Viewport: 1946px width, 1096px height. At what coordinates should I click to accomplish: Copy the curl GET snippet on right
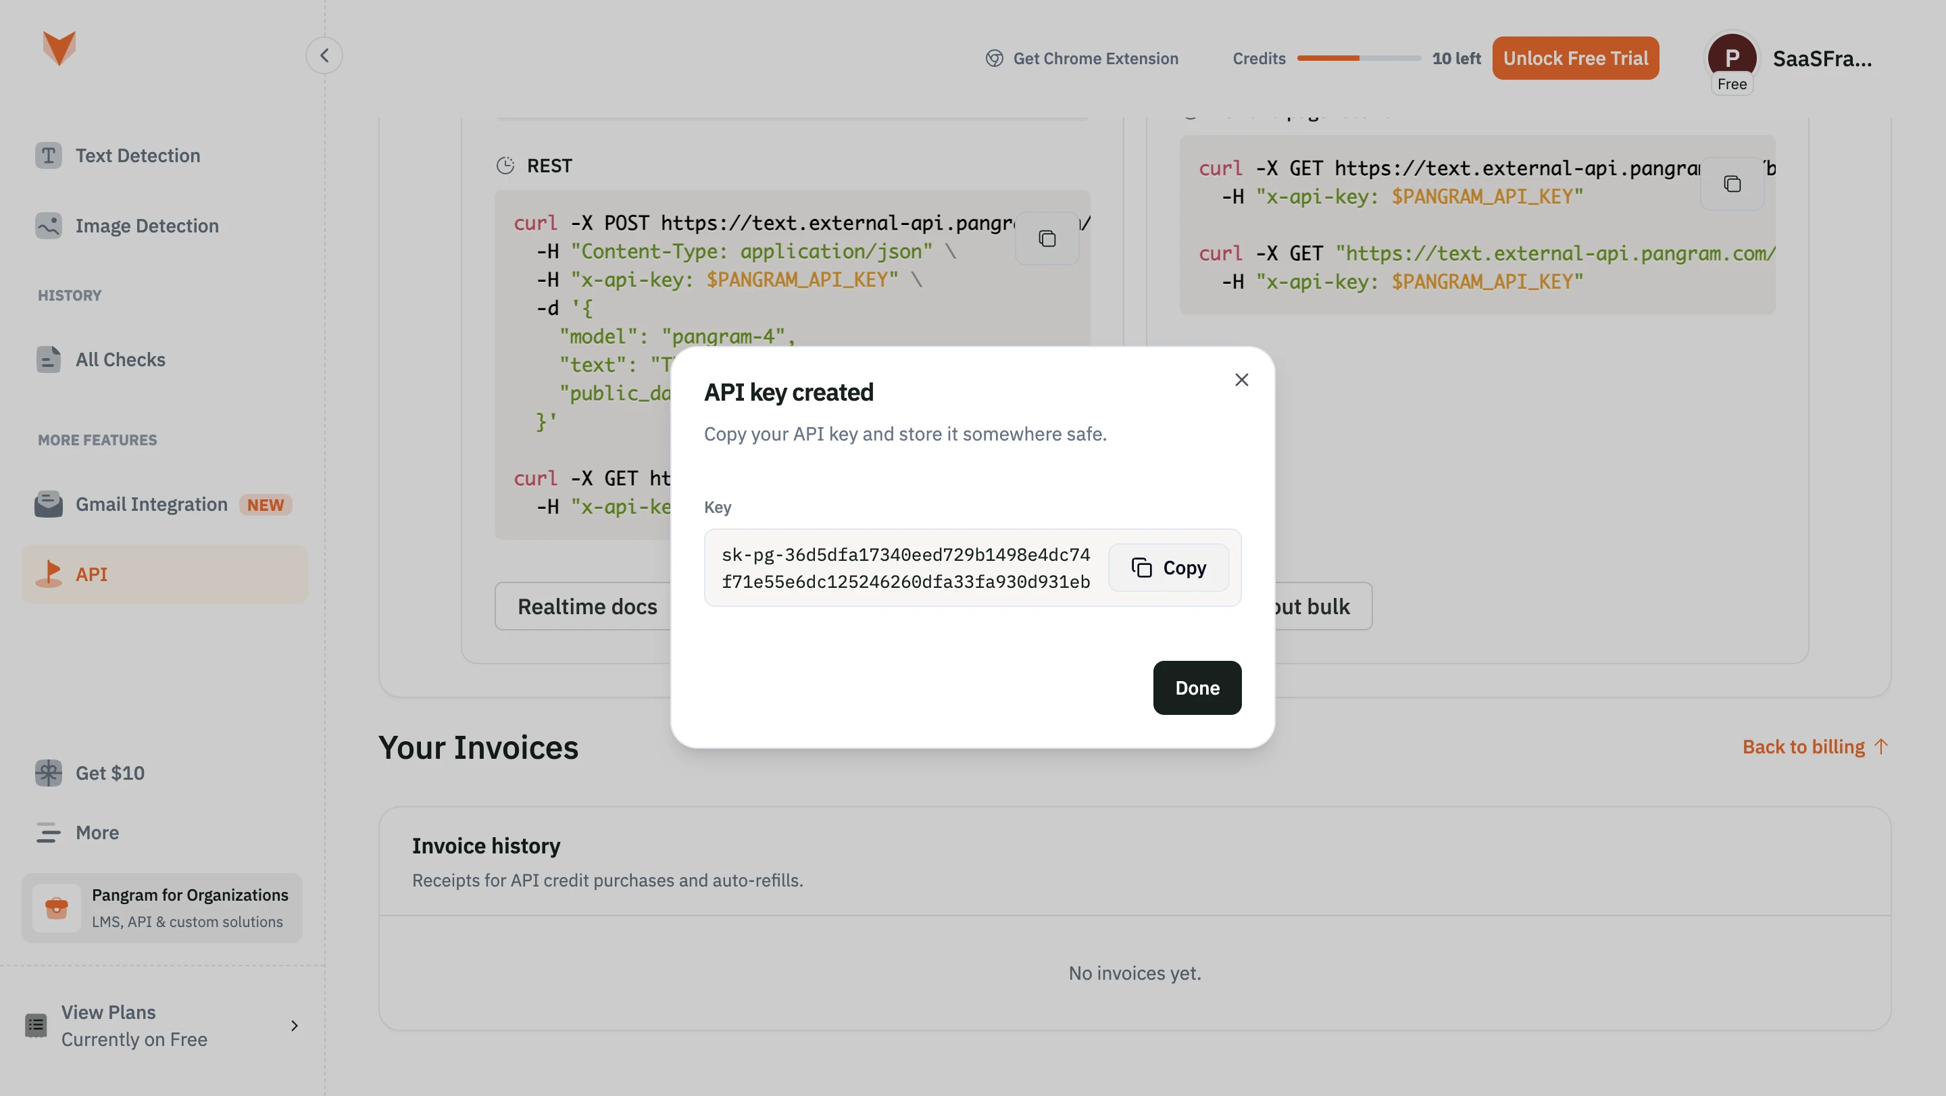[x=1731, y=184]
